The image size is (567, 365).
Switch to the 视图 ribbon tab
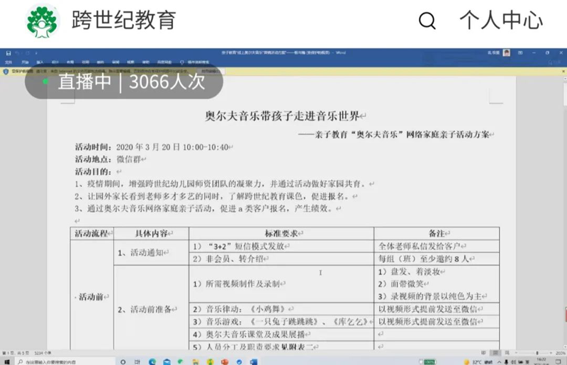tap(130, 62)
